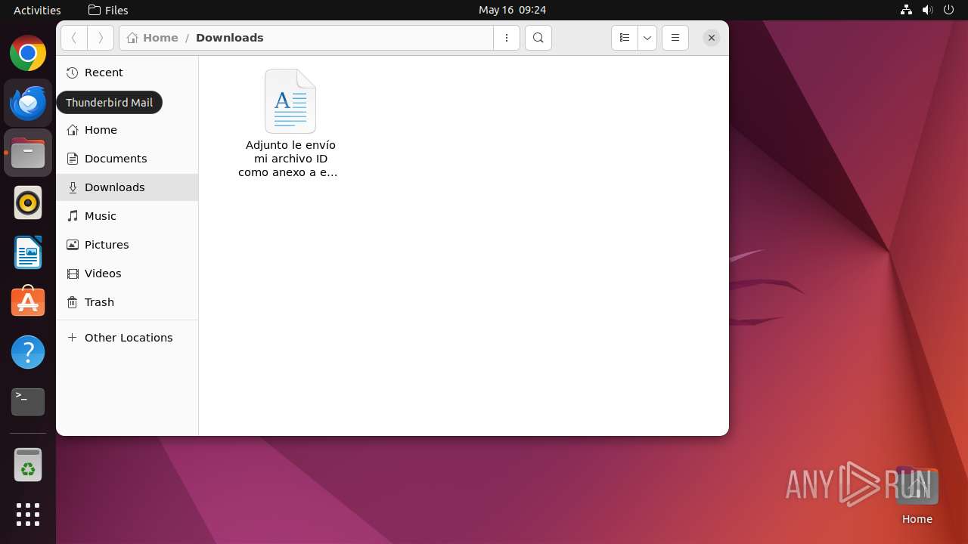Open Documents in the sidebar
968x544 pixels.
127,159
